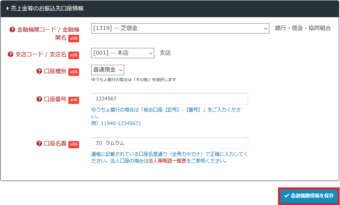Collapse the 売上金等のお振込先口座情報 section header

click(45, 8)
